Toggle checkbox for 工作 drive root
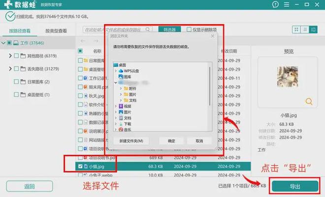The height and width of the screenshot is (197, 325). [9, 43]
